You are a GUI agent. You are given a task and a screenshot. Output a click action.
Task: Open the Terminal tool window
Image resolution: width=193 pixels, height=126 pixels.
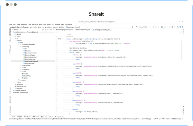[36, 117]
